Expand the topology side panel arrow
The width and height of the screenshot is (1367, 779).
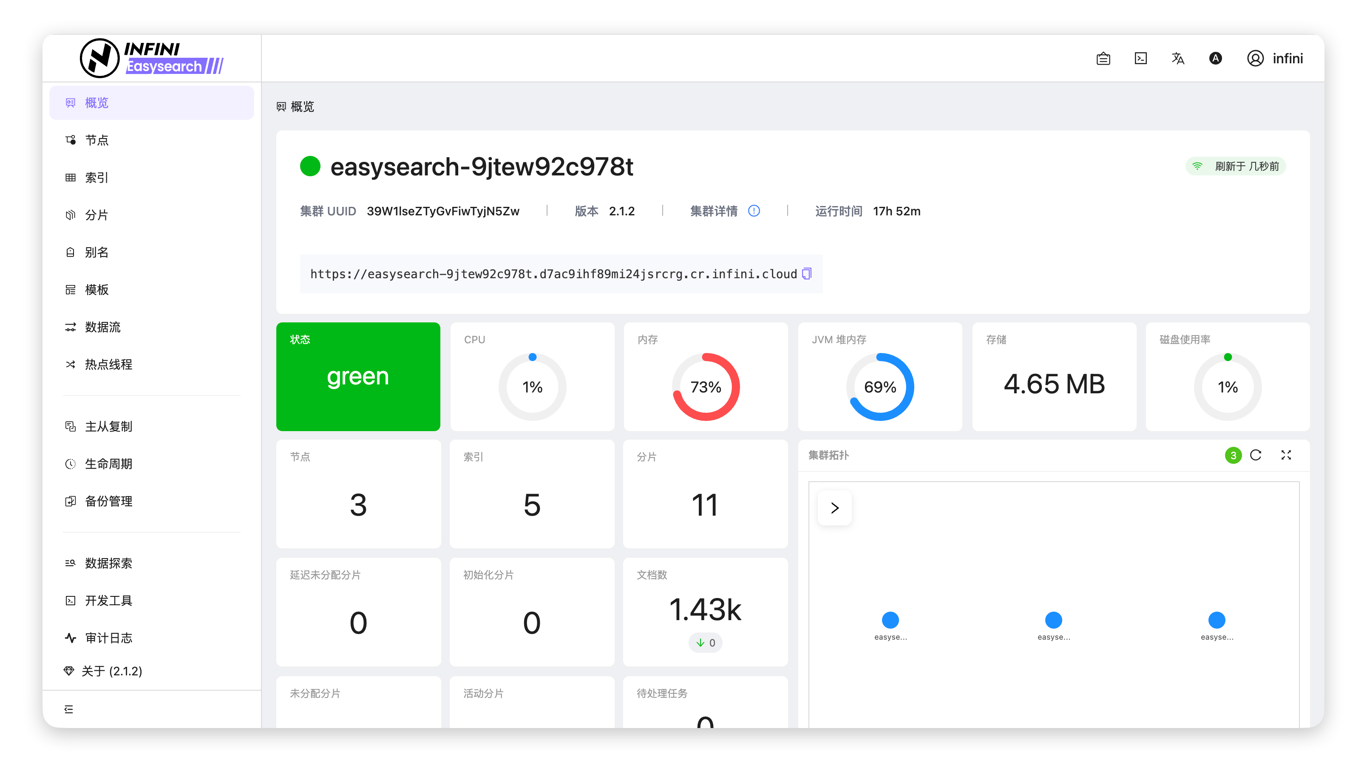click(834, 508)
